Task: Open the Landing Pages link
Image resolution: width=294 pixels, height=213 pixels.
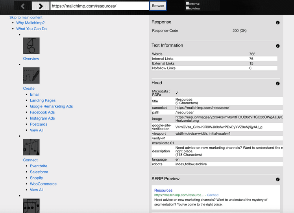Action: [x=43, y=100]
